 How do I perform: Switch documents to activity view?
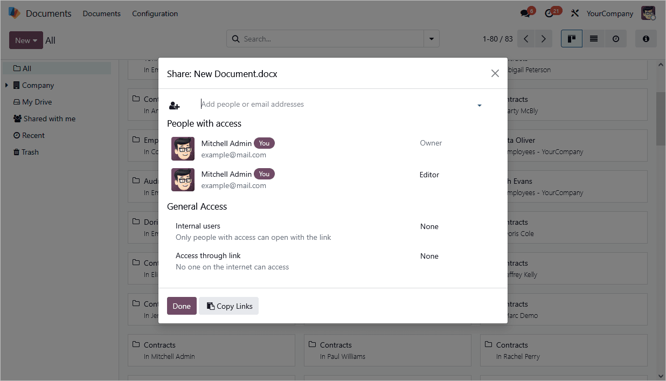[x=616, y=38]
